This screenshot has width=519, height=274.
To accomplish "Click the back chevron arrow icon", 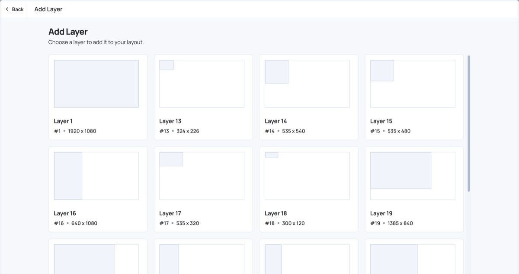I will [x=7, y=9].
